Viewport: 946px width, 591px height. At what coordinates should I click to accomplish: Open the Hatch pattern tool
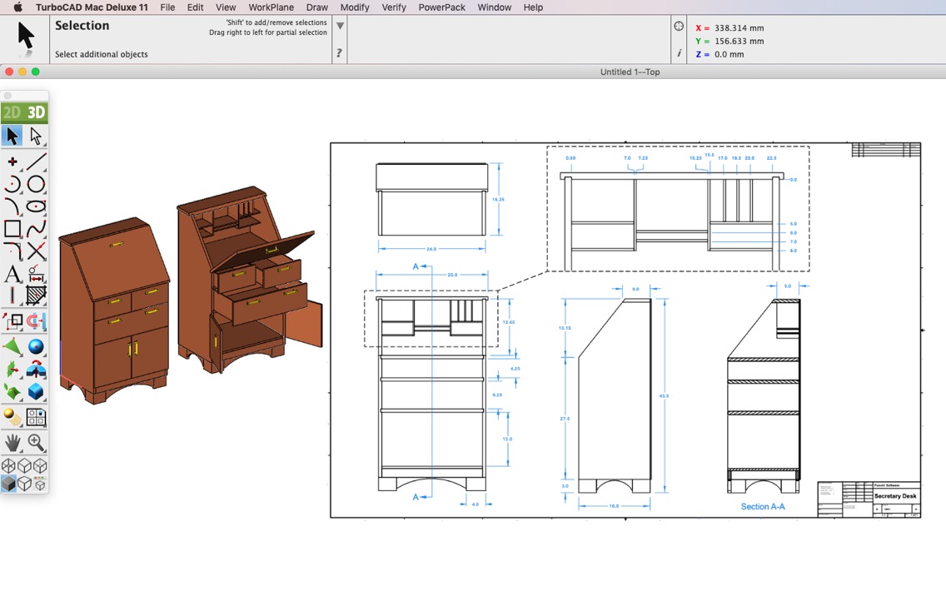pyautogui.click(x=37, y=295)
